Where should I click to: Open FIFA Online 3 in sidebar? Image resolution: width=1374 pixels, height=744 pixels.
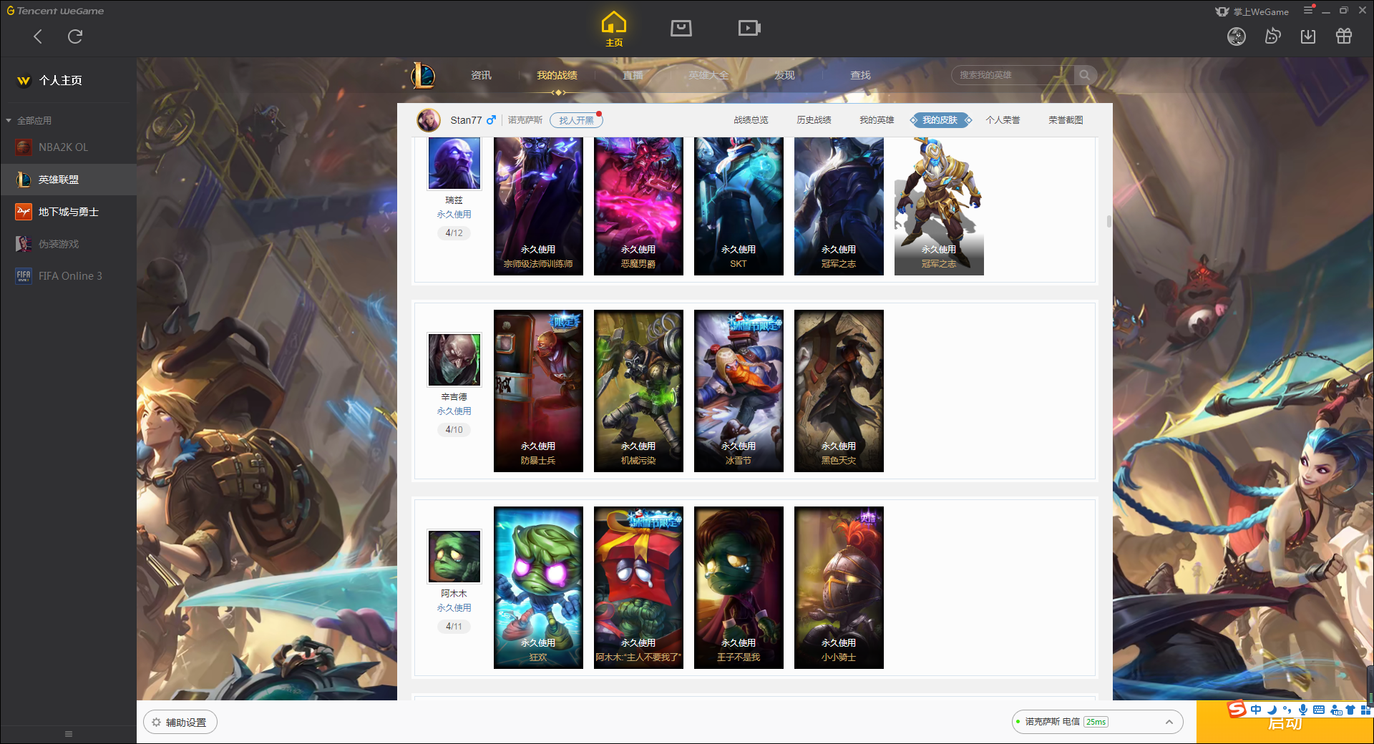[x=69, y=276]
